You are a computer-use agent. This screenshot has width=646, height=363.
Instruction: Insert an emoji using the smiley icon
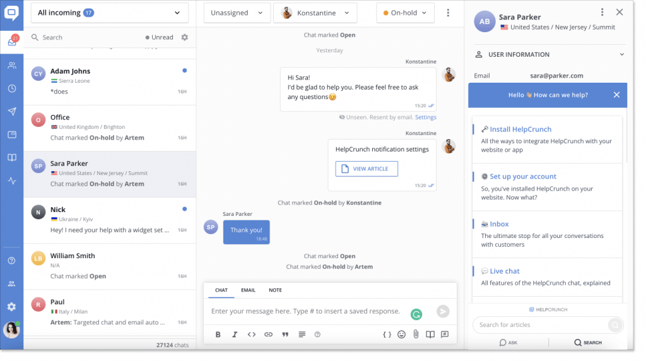(x=401, y=335)
